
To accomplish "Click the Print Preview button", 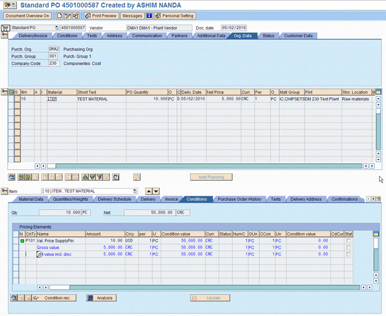I will click(x=102, y=15).
